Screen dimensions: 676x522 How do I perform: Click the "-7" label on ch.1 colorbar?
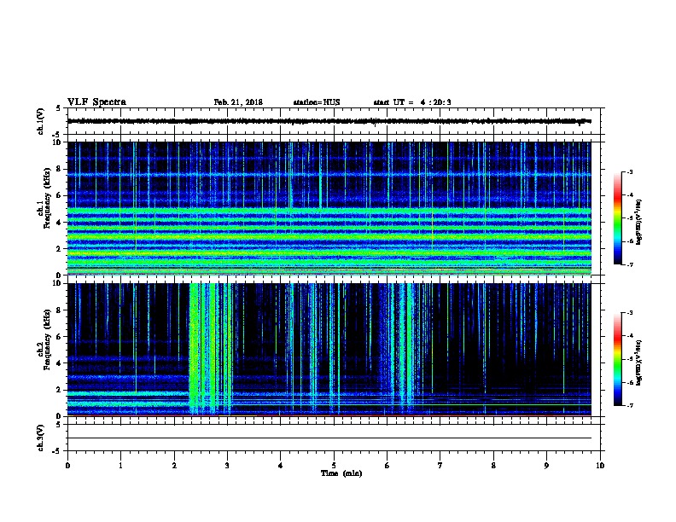pos(629,264)
